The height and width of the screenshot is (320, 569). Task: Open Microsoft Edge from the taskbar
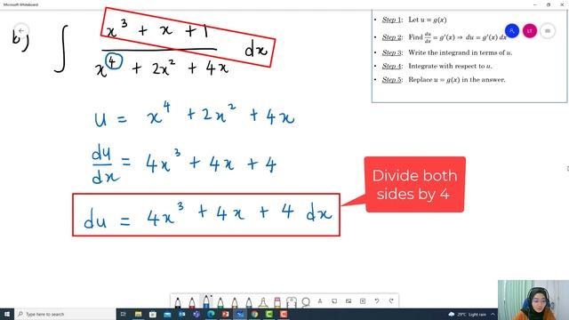click(211, 314)
